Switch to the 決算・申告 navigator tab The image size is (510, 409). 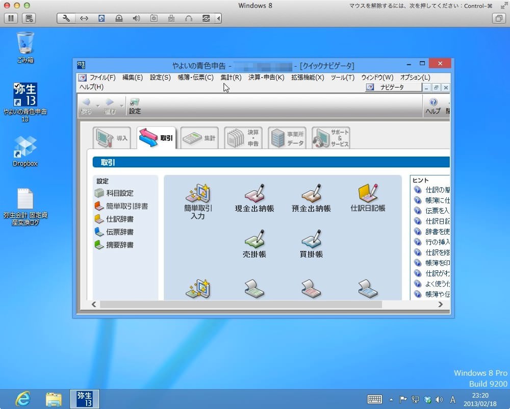(243, 138)
